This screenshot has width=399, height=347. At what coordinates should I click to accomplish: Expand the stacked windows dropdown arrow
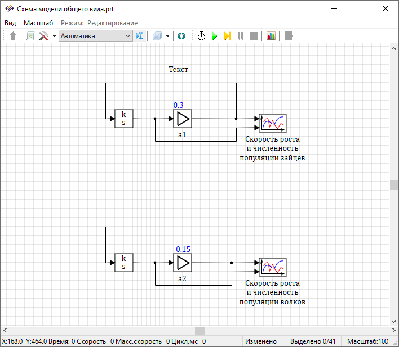tap(167, 36)
